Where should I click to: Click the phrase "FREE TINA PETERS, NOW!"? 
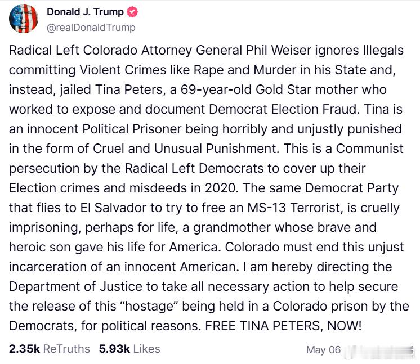283,326
